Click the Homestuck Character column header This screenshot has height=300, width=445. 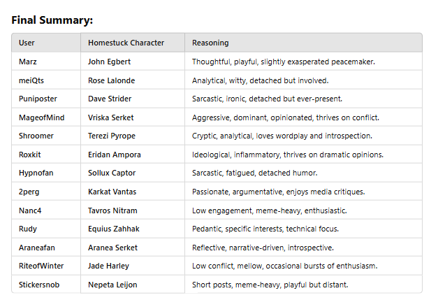click(x=126, y=43)
